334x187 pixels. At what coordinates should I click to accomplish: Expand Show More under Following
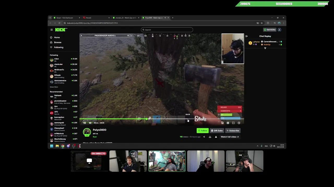point(54,87)
